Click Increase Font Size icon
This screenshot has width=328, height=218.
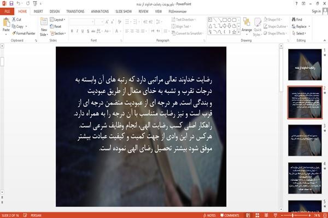(107, 22)
